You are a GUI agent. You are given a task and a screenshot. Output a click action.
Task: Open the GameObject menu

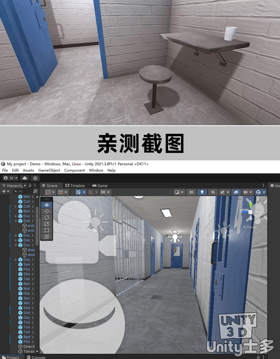(x=49, y=170)
